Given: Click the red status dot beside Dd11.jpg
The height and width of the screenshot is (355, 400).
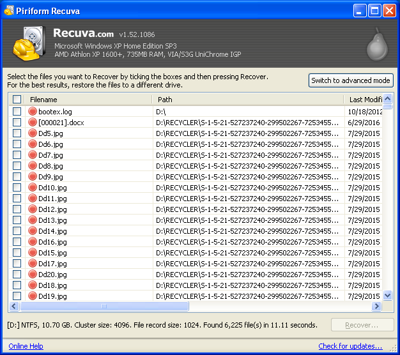Looking at the screenshot, I should pos(33,198).
